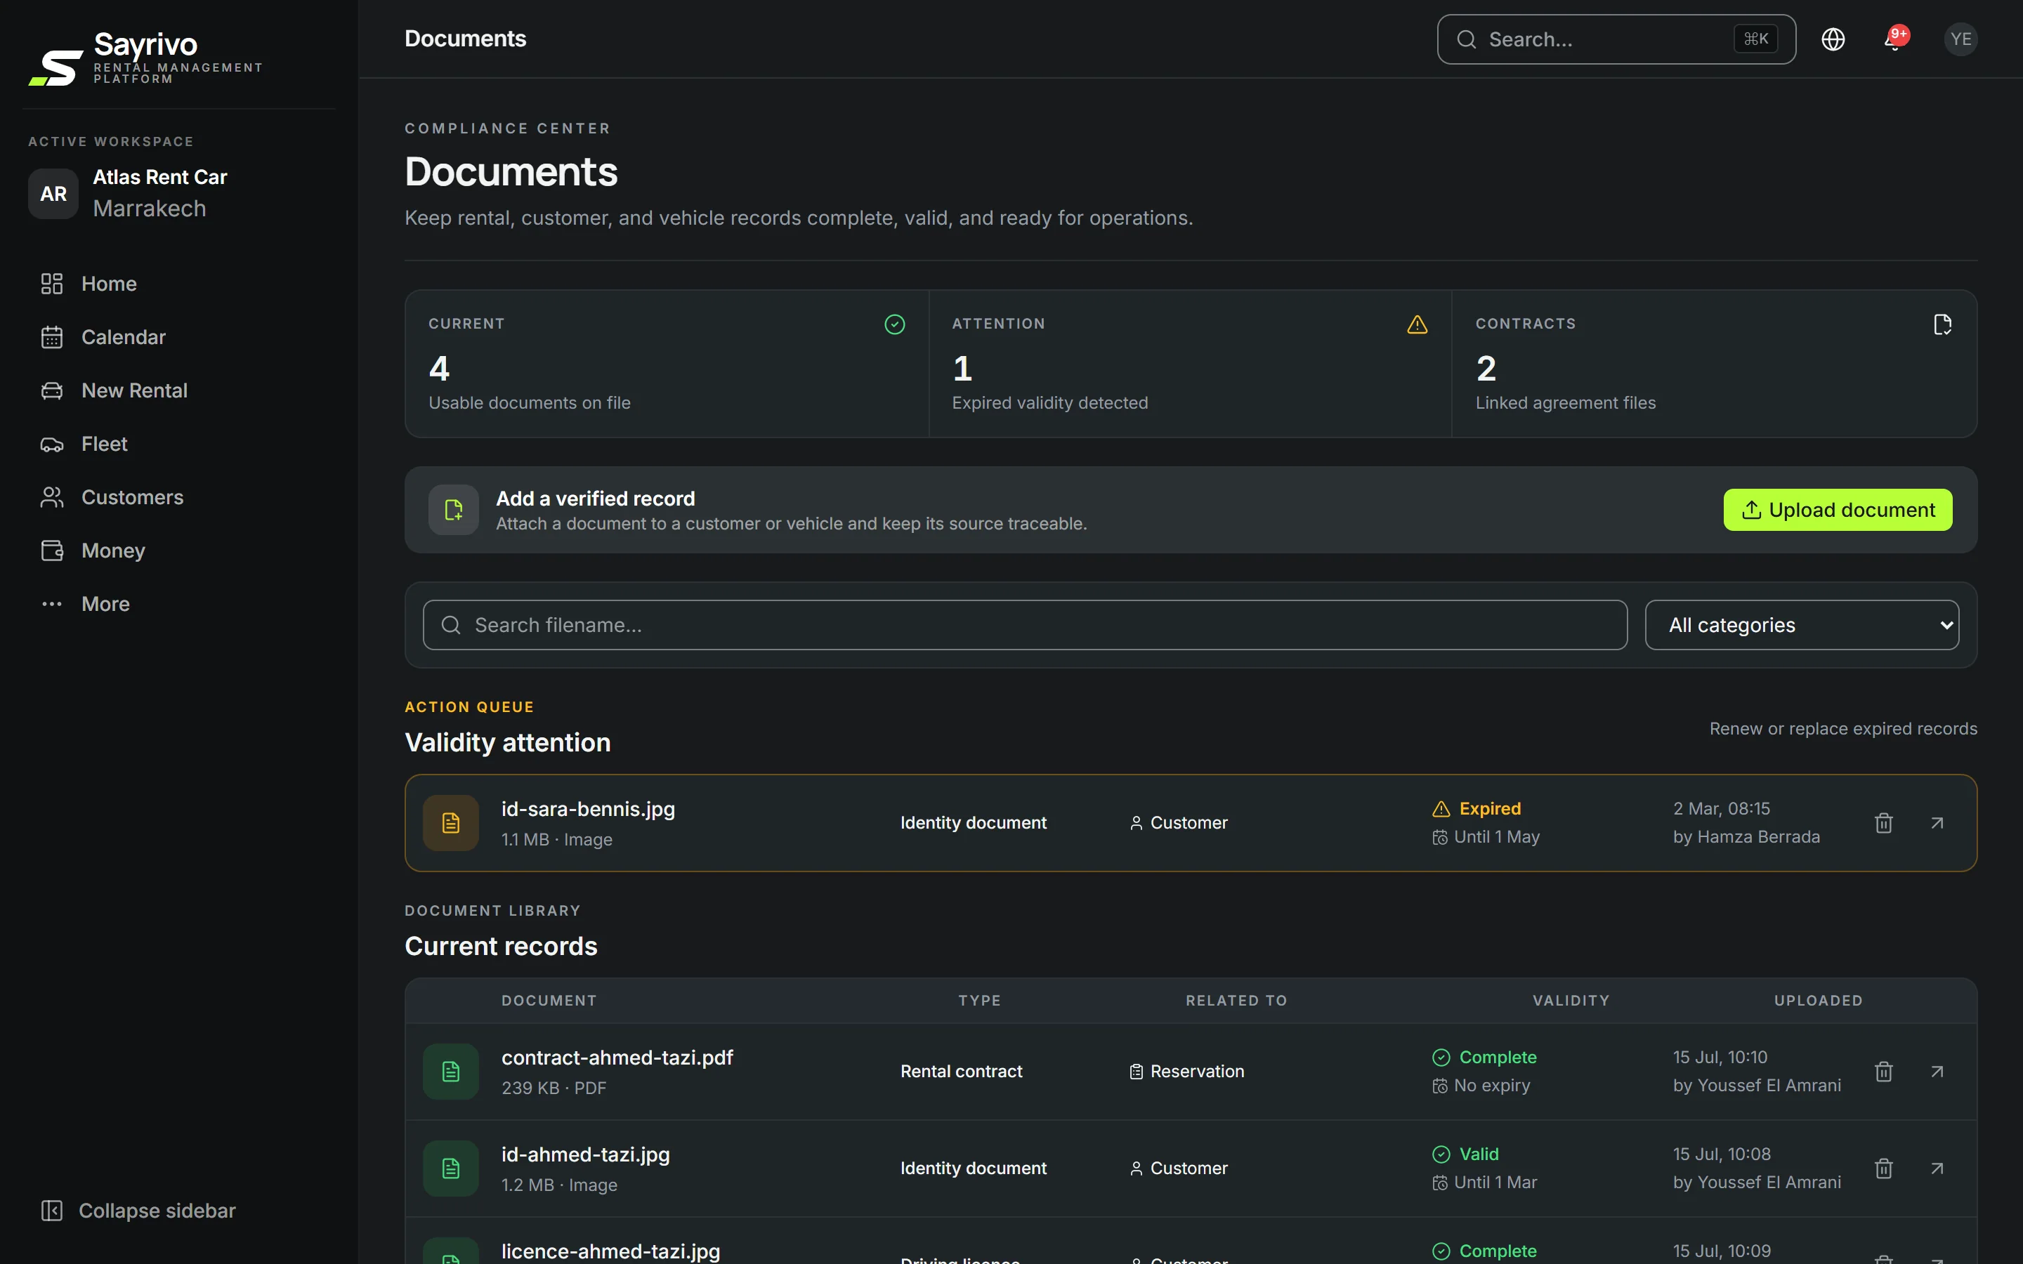The width and height of the screenshot is (2023, 1264).
Task: Click the id-sara-bennis.jpg file icon
Action: tap(450, 822)
